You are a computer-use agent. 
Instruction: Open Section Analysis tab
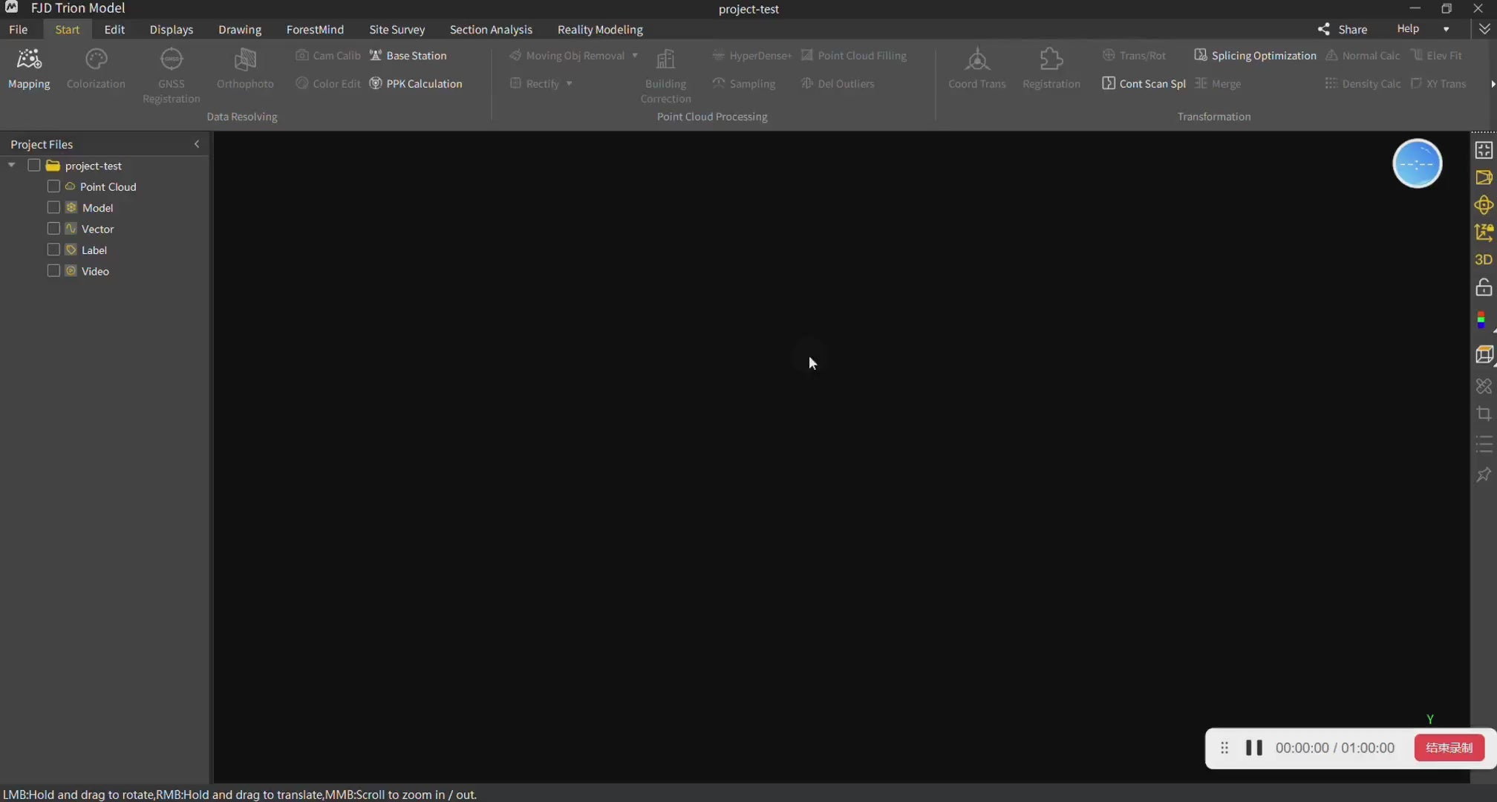point(491,30)
